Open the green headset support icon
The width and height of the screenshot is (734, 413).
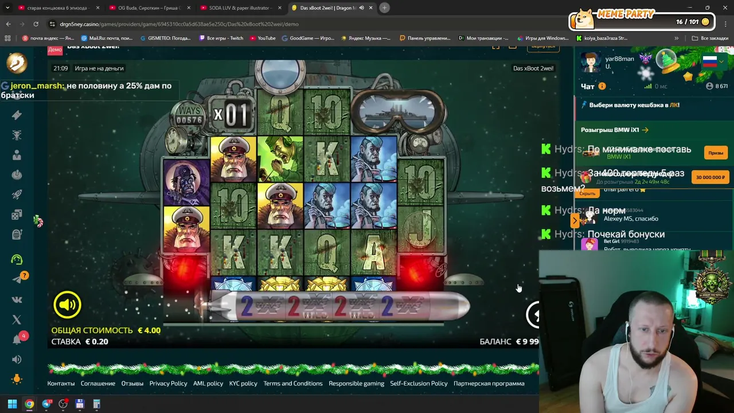(x=17, y=259)
